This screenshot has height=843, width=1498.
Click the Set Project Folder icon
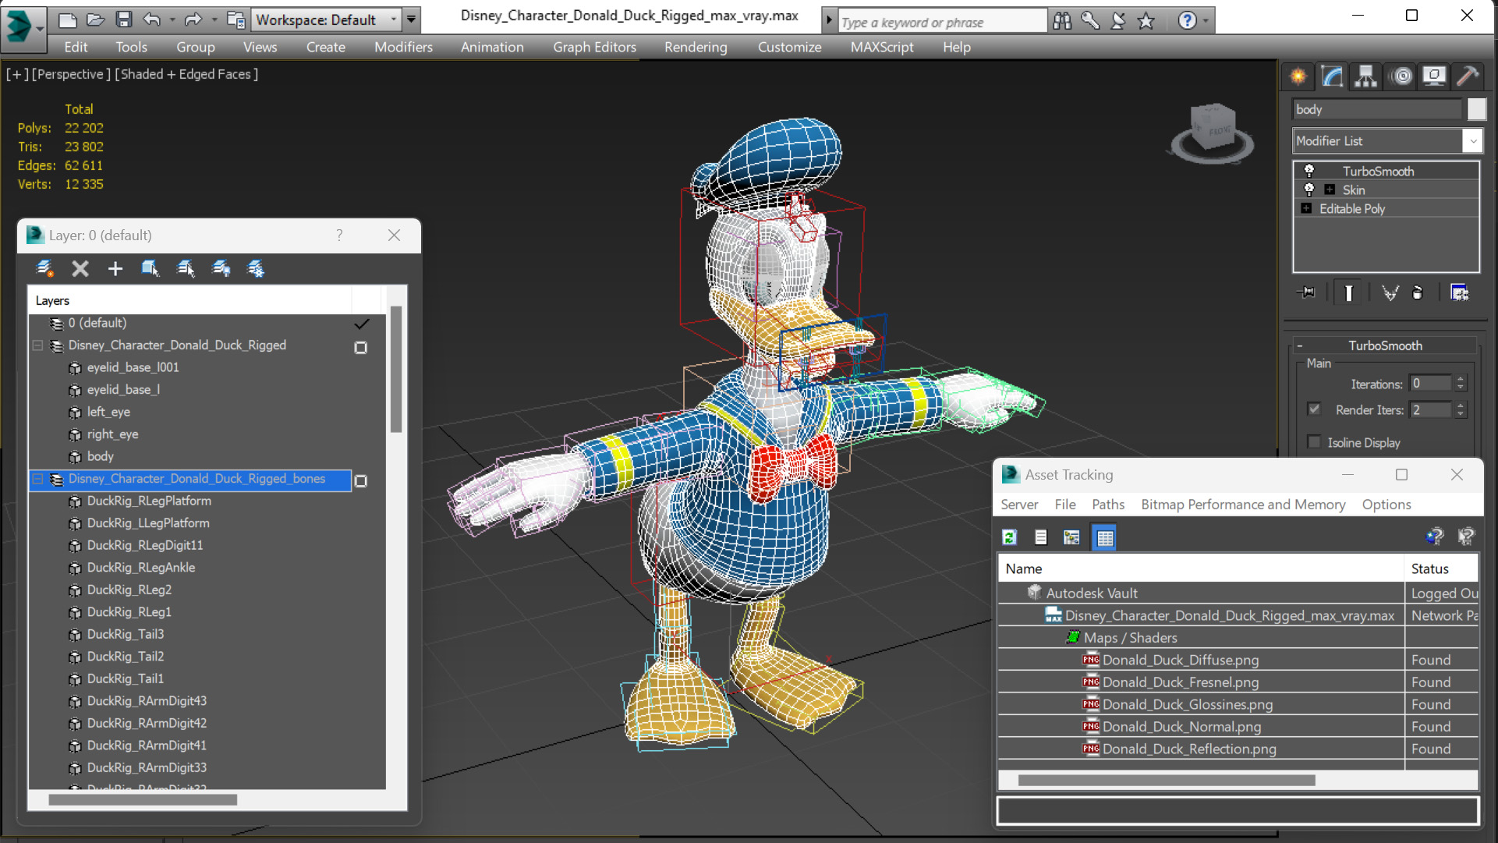[236, 19]
